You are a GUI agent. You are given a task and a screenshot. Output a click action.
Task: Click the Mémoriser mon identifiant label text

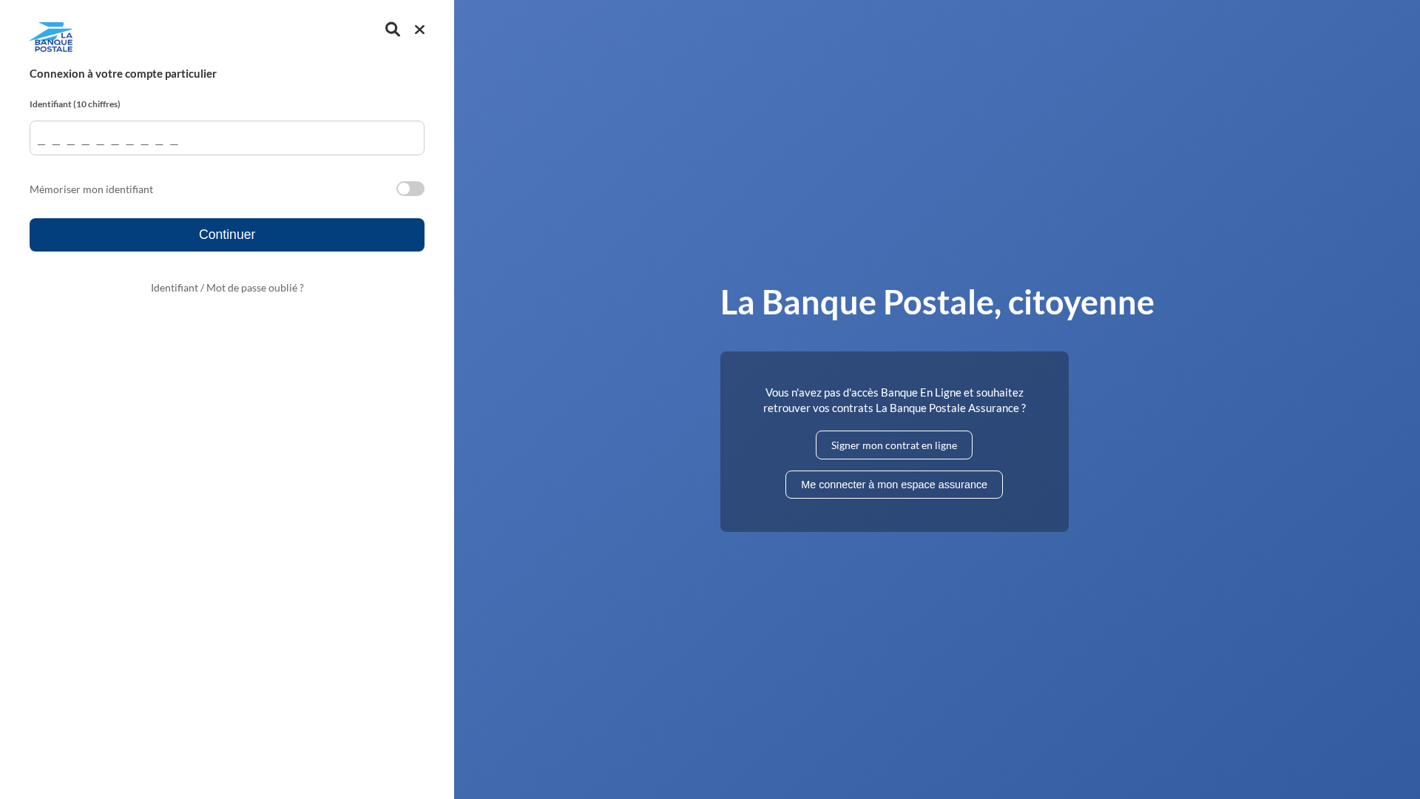coord(91,189)
